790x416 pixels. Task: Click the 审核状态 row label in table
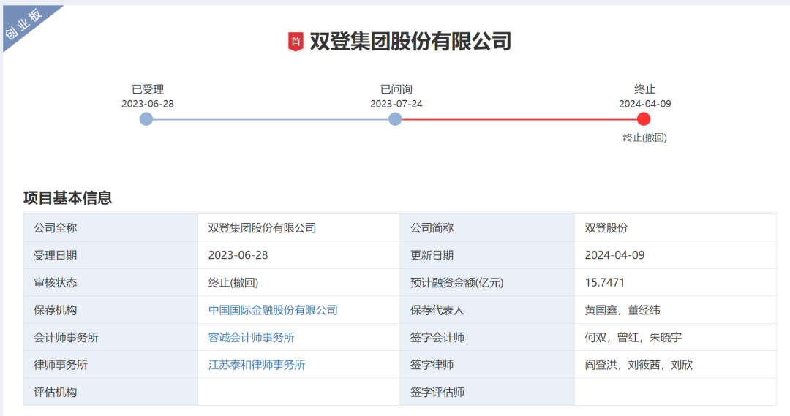[55, 282]
